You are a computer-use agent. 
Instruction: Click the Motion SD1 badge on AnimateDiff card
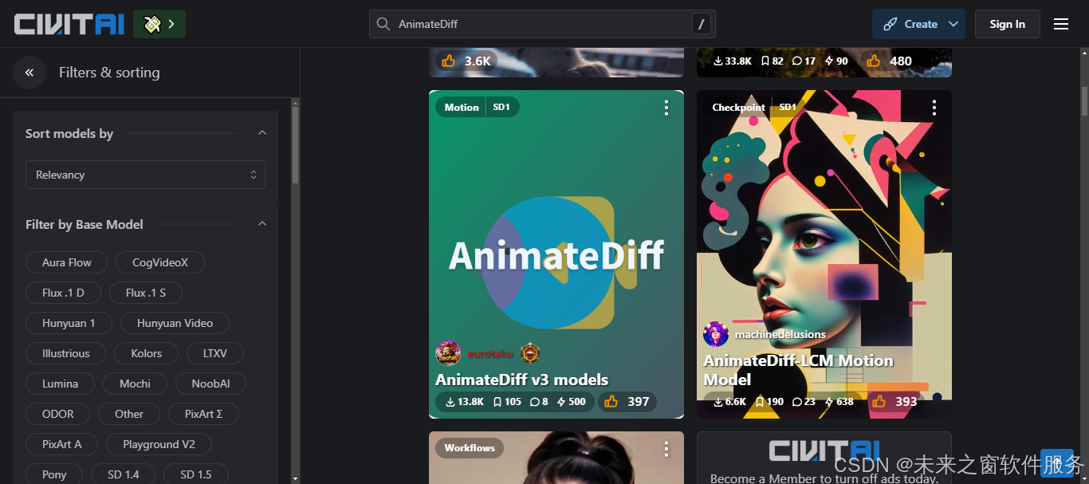[x=478, y=107]
